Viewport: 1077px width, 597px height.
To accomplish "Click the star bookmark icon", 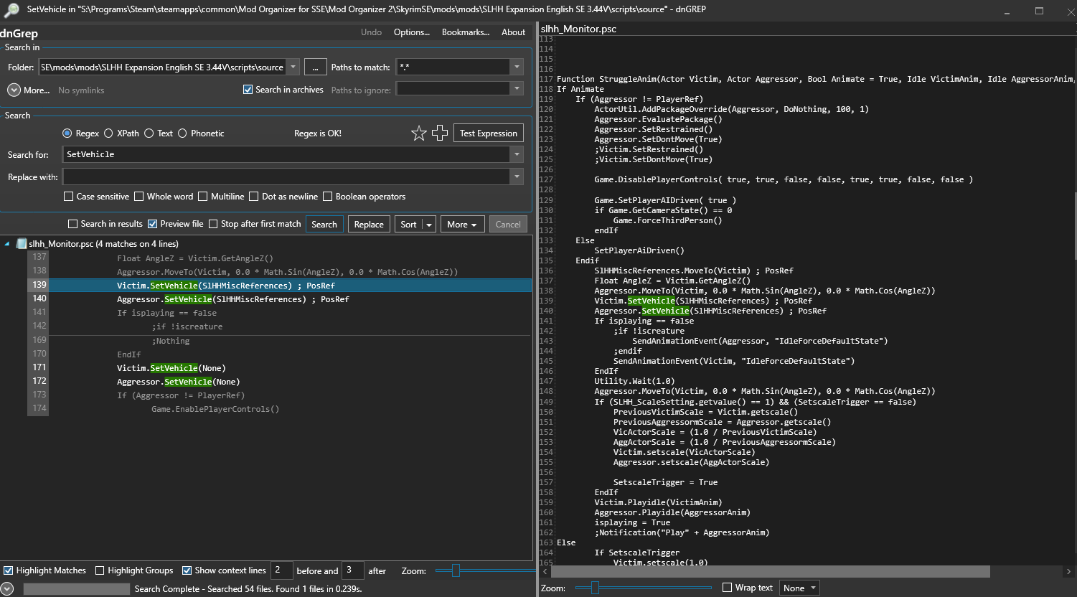I will pyautogui.click(x=419, y=133).
